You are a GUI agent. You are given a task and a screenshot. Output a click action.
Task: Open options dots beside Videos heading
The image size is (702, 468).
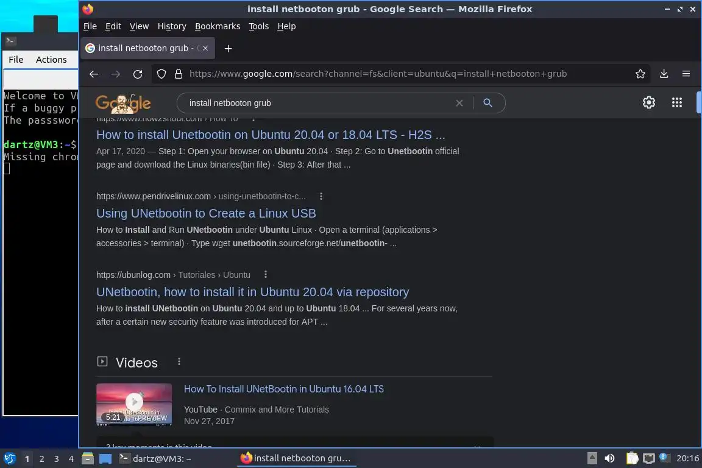coord(179,361)
